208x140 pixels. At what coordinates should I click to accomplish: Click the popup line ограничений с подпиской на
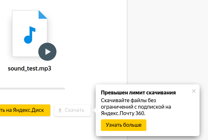(x=136, y=107)
